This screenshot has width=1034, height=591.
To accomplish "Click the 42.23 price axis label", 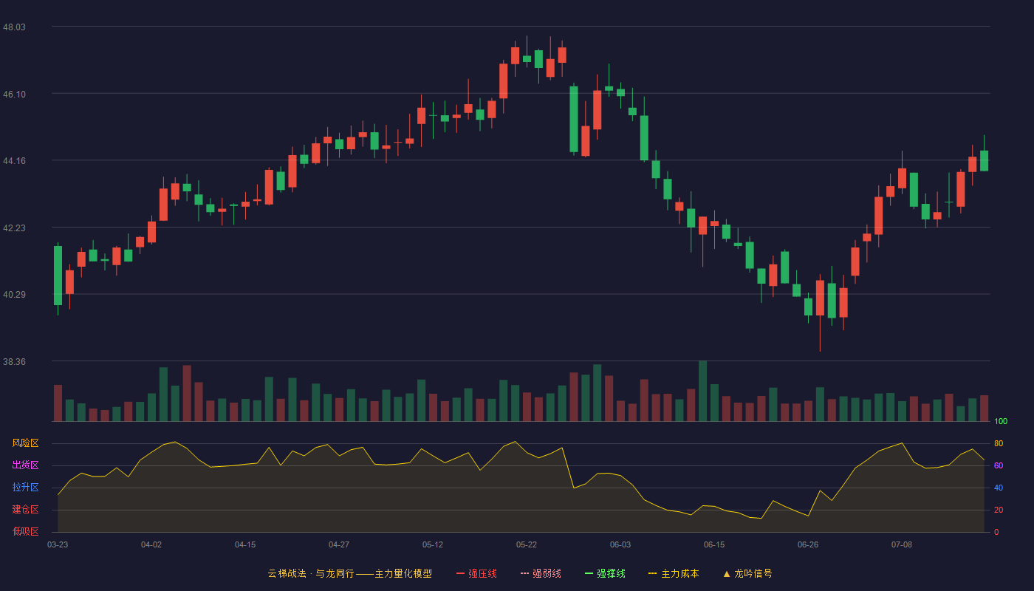I will [14, 228].
